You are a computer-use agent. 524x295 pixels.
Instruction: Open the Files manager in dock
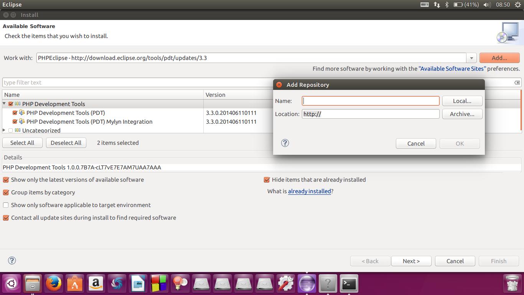pyautogui.click(x=33, y=284)
